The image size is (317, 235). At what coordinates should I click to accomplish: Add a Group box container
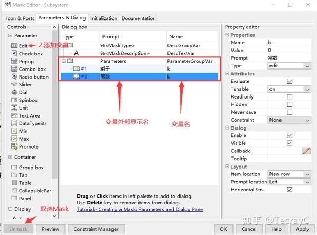click(27, 168)
